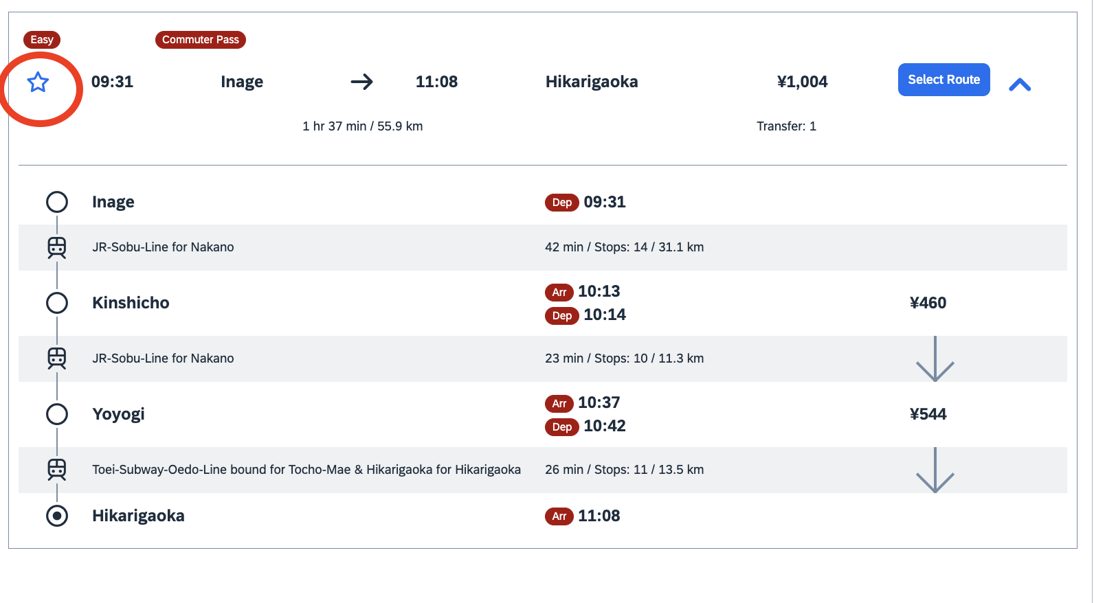Click the train icon for the Toei-Subway-Oedo-Line leg
This screenshot has height=603, width=1094.
click(57, 470)
